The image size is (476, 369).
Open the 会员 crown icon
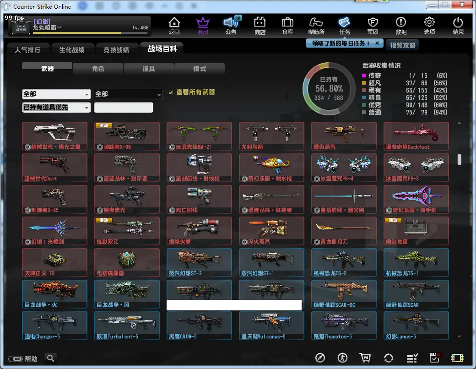coord(203,26)
